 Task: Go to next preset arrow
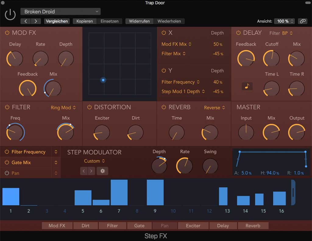tap(36, 21)
